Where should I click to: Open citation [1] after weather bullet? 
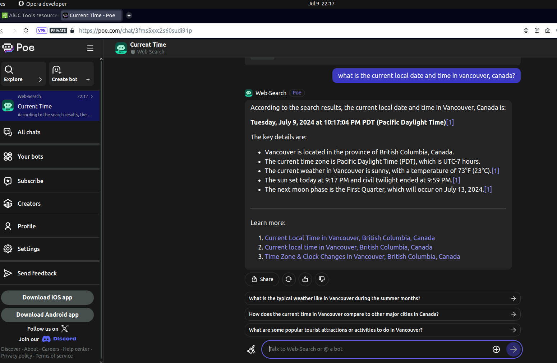click(x=496, y=171)
